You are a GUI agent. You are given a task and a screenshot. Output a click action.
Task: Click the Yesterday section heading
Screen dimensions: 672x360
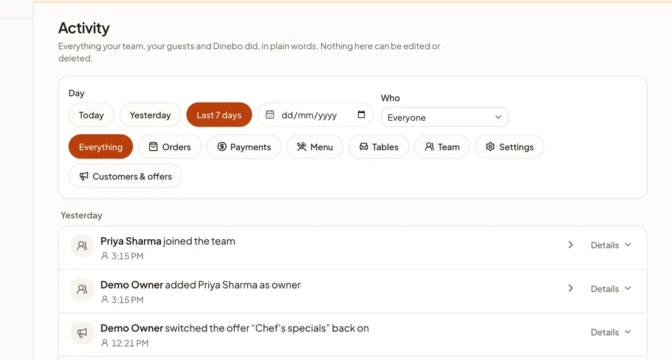tap(81, 215)
